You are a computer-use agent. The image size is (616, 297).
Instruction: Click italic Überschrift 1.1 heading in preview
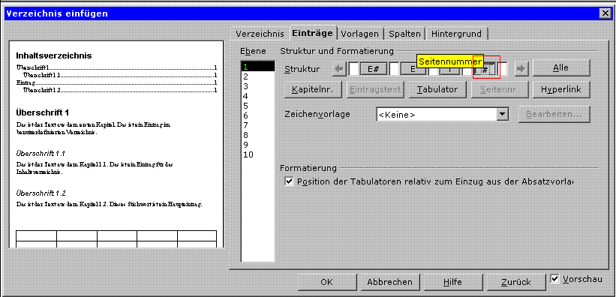pyautogui.click(x=41, y=153)
